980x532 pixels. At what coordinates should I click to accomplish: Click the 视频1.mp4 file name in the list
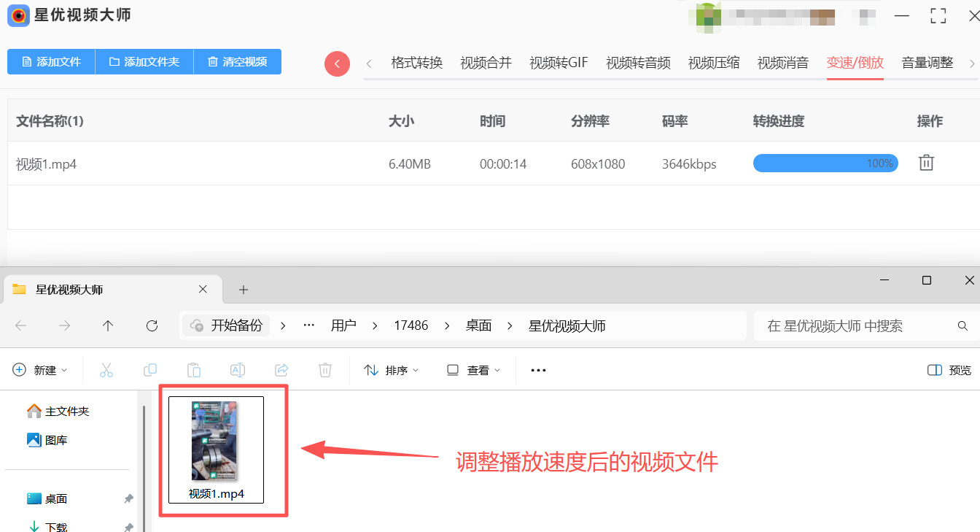coord(46,164)
